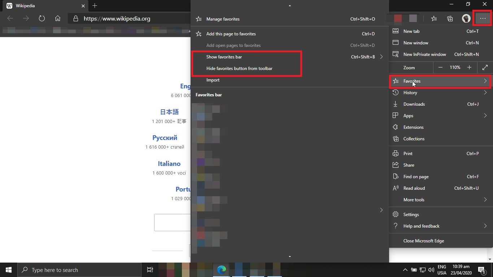
Task: Open the Favorites star toolbar icon
Action: [x=434, y=19]
